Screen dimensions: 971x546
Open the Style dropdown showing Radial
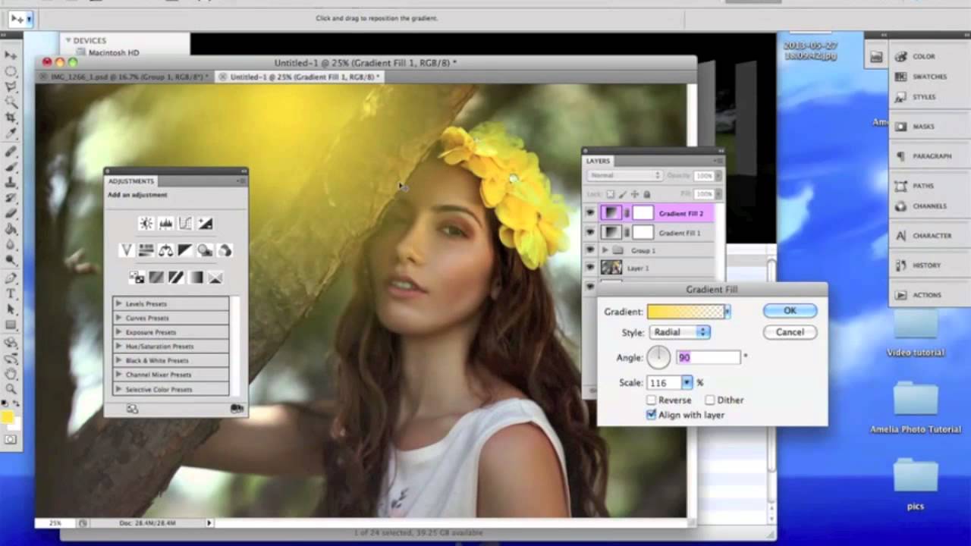[680, 332]
